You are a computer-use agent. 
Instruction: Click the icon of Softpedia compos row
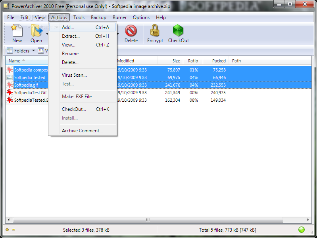coord(10,70)
